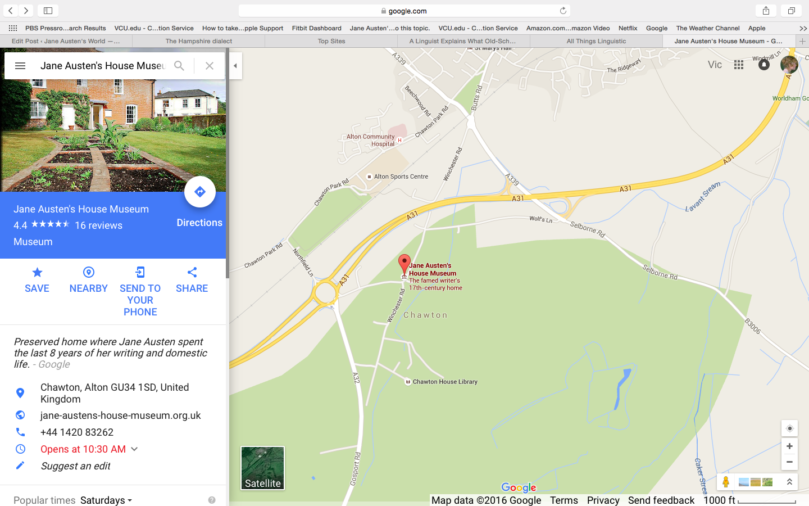
Task: Open the Saturdays popular times dropdown
Action: tap(106, 500)
